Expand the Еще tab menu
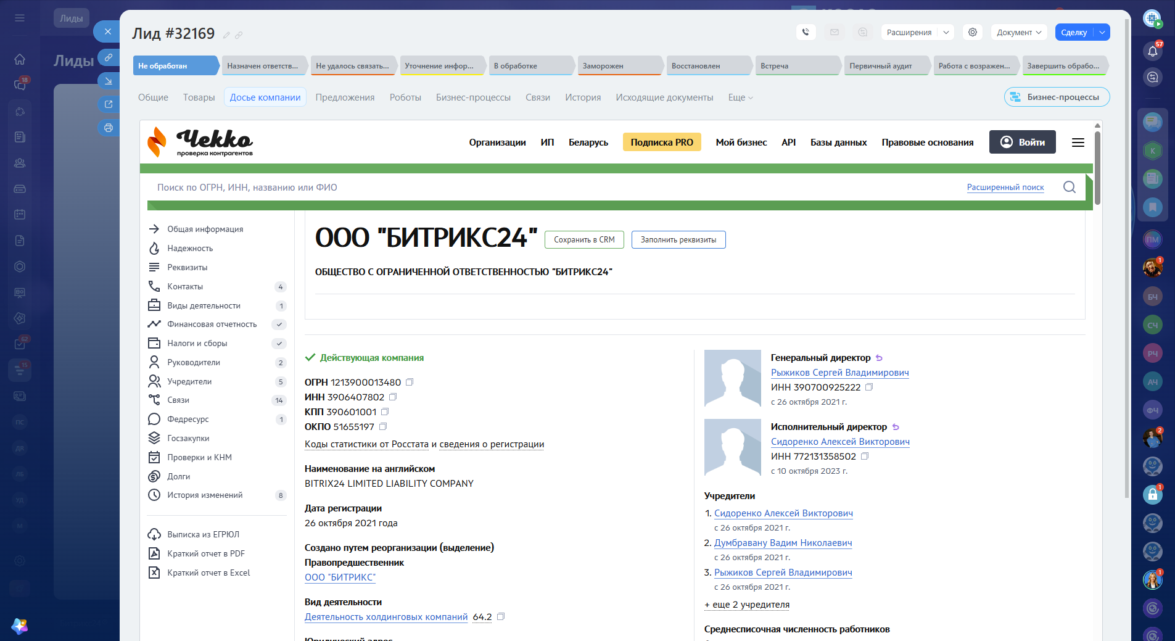This screenshot has height=641, width=1175. (741, 97)
